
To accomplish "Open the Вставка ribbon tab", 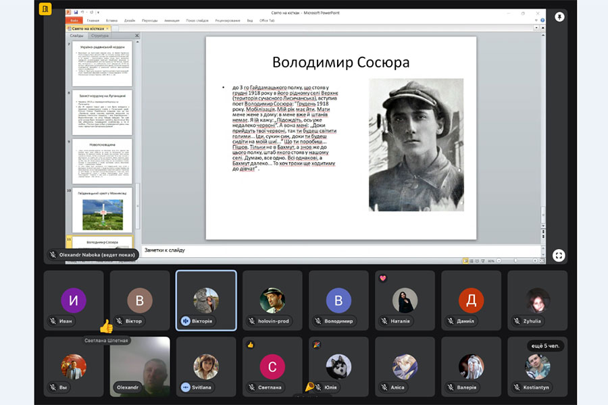I will 111,20.
